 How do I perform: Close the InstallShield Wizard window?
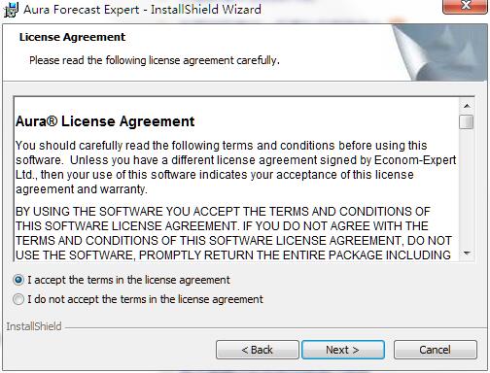tap(466, 7)
